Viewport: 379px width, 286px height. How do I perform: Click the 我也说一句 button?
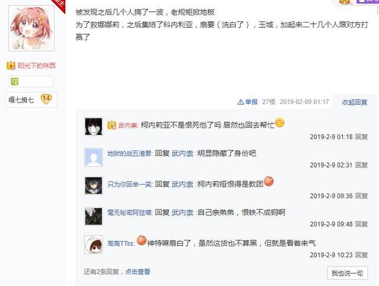pos(348,273)
